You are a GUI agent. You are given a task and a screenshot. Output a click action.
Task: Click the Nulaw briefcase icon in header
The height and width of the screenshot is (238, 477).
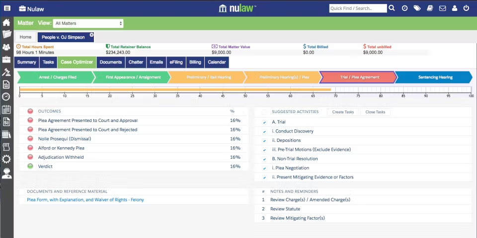pyautogui.click(x=22, y=8)
